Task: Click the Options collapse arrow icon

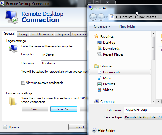Action: pos(5,127)
